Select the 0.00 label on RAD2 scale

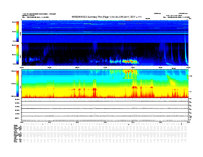[x=14, y=41]
